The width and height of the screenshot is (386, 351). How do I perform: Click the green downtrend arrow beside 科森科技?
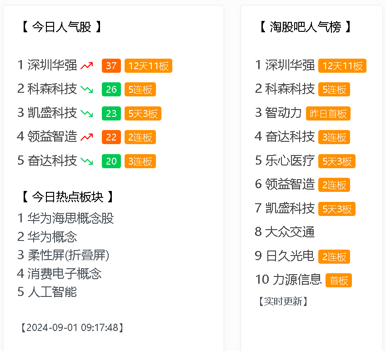87,90
